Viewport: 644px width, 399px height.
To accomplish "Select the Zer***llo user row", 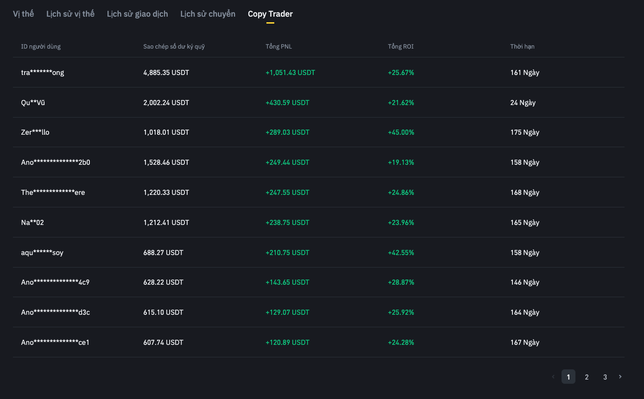I will (x=35, y=132).
